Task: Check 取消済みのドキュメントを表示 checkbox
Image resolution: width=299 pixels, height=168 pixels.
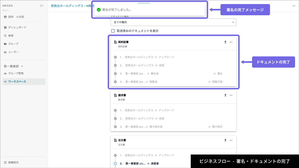Action: click(x=113, y=31)
